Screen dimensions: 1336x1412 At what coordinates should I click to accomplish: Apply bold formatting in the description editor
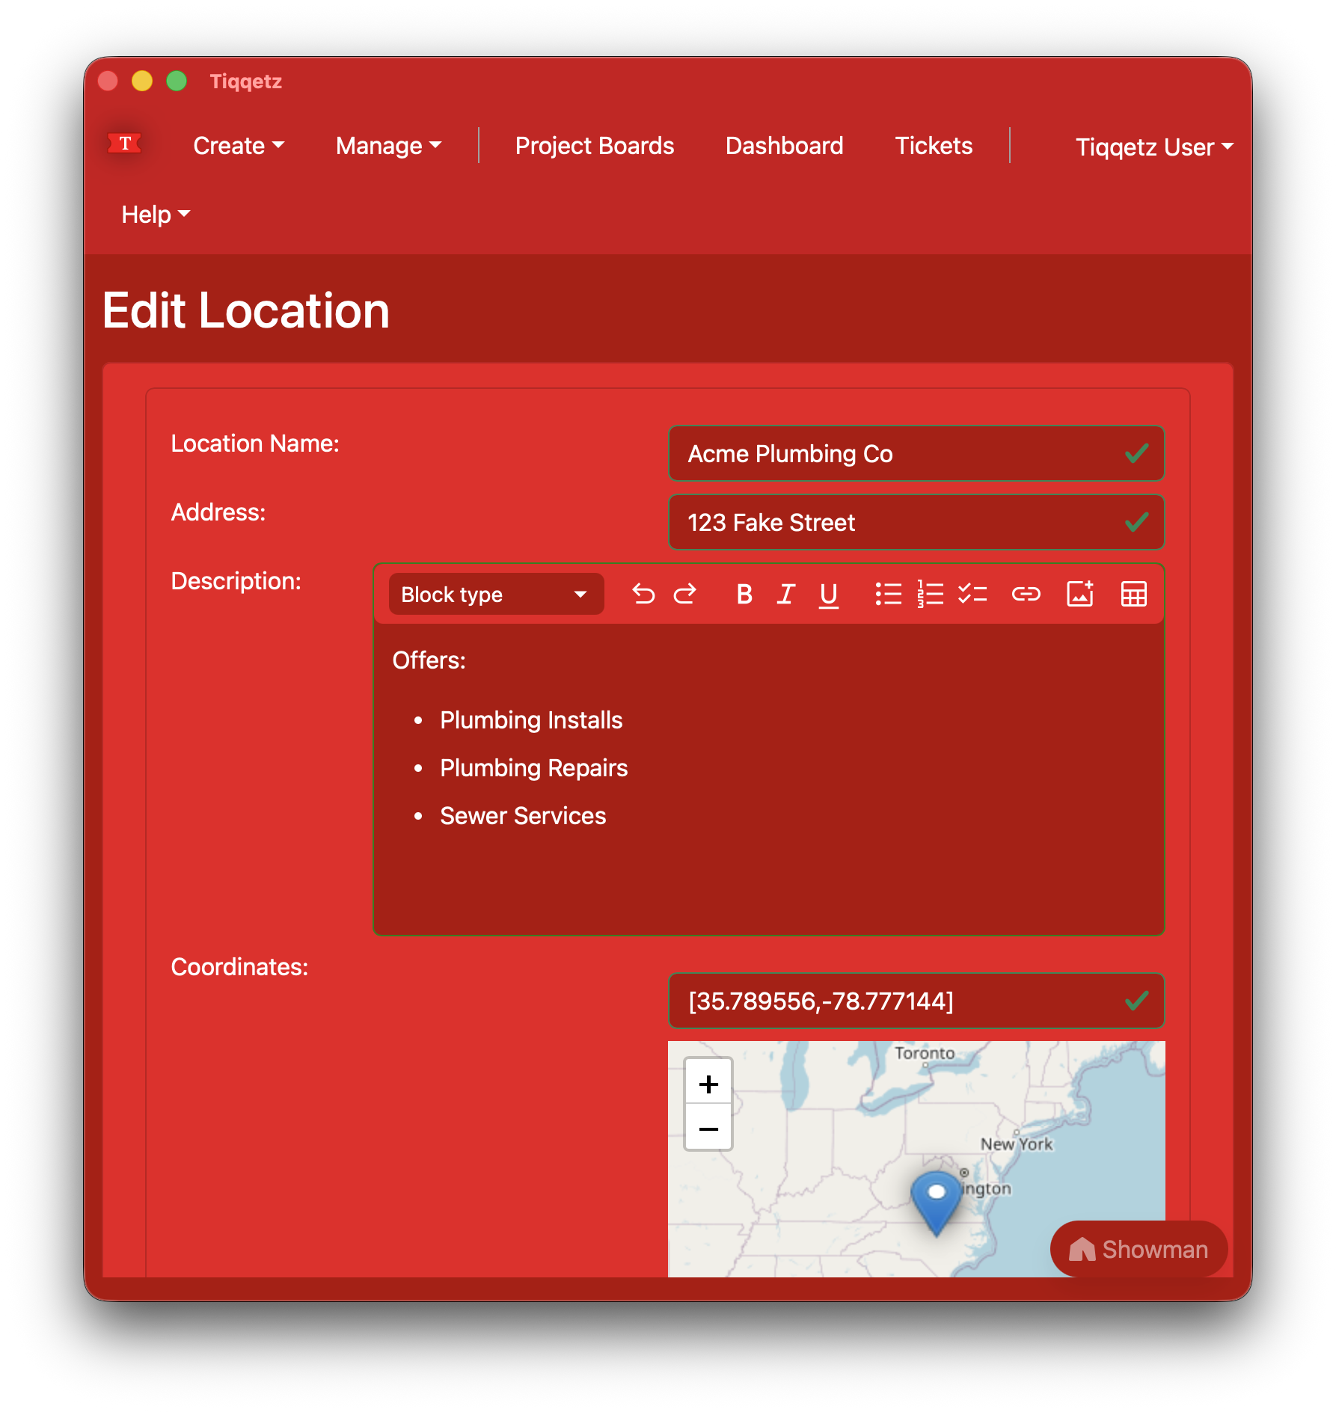[744, 594]
